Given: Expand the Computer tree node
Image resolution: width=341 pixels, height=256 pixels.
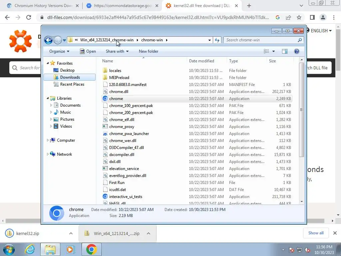Looking at the screenshot, I should tap(48, 140).
